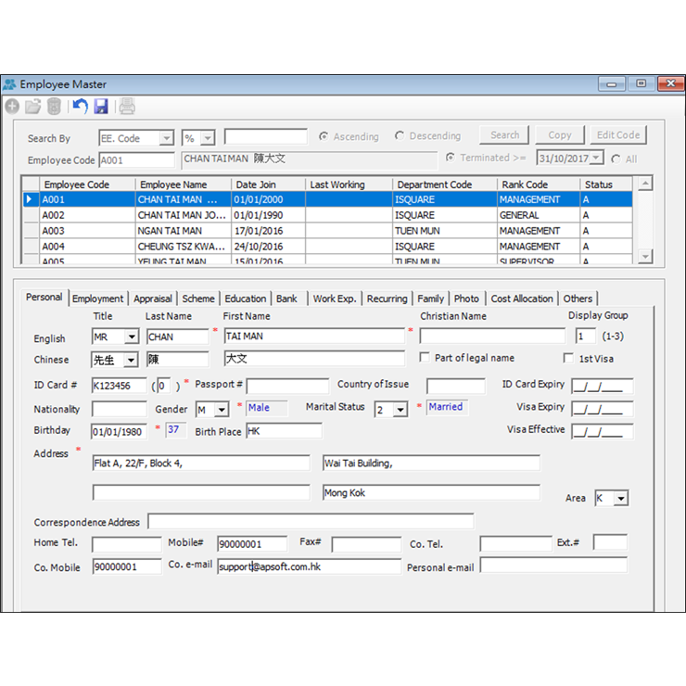Image resolution: width=686 pixels, height=686 pixels.
Task: Select the row indicator arrow for A001
Action: (30, 199)
